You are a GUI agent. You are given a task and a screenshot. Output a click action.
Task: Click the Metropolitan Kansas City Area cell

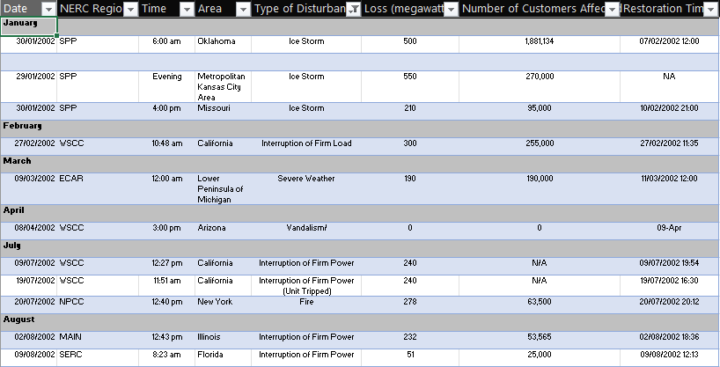click(x=224, y=87)
